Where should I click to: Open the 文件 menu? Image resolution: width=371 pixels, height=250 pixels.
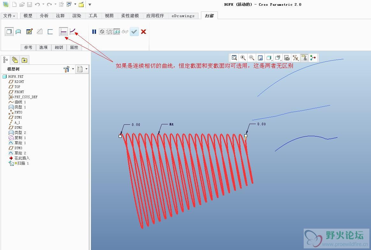coord(9,16)
